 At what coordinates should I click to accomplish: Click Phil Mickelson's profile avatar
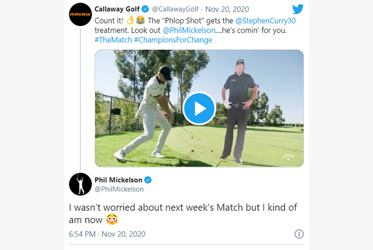[80, 184]
